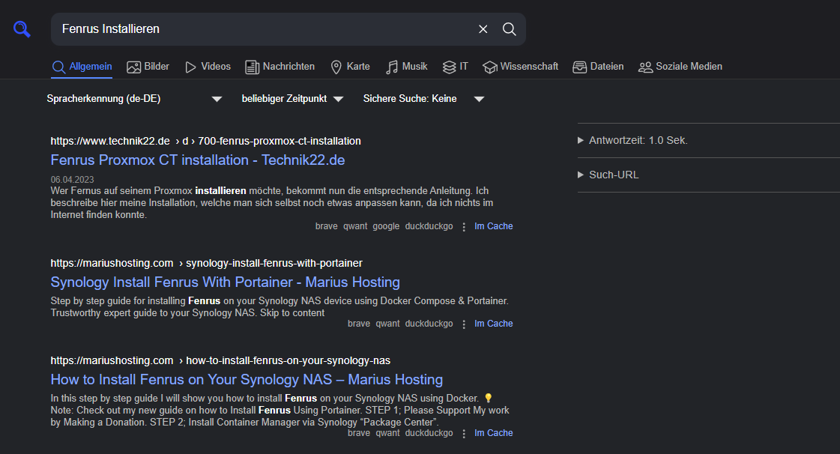Clear the search query with the X icon
This screenshot has height=454, width=840.
(x=483, y=29)
